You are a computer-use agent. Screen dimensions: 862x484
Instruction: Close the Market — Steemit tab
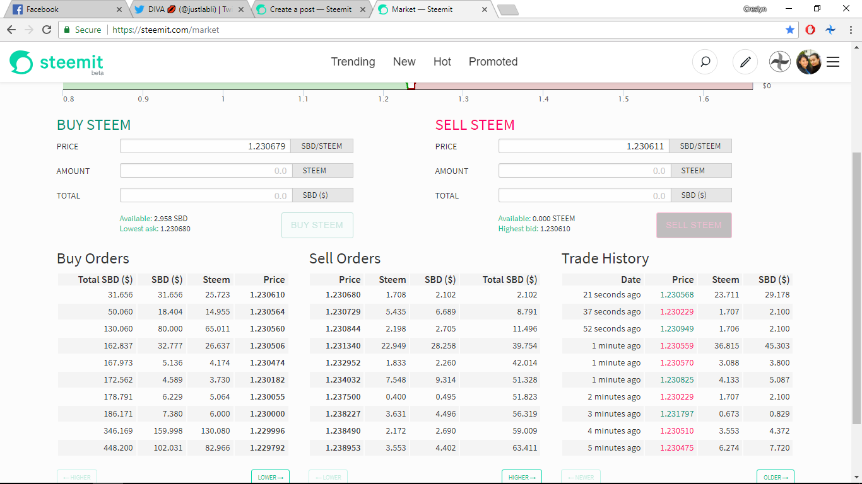pos(485,9)
